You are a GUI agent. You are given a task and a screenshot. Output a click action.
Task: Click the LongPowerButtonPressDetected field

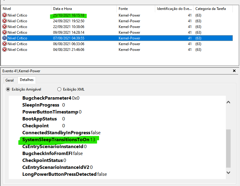pyautogui.click(x=65, y=174)
